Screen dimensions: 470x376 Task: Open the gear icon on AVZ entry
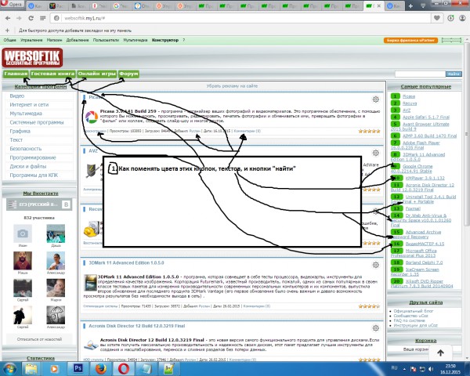coord(375,154)
